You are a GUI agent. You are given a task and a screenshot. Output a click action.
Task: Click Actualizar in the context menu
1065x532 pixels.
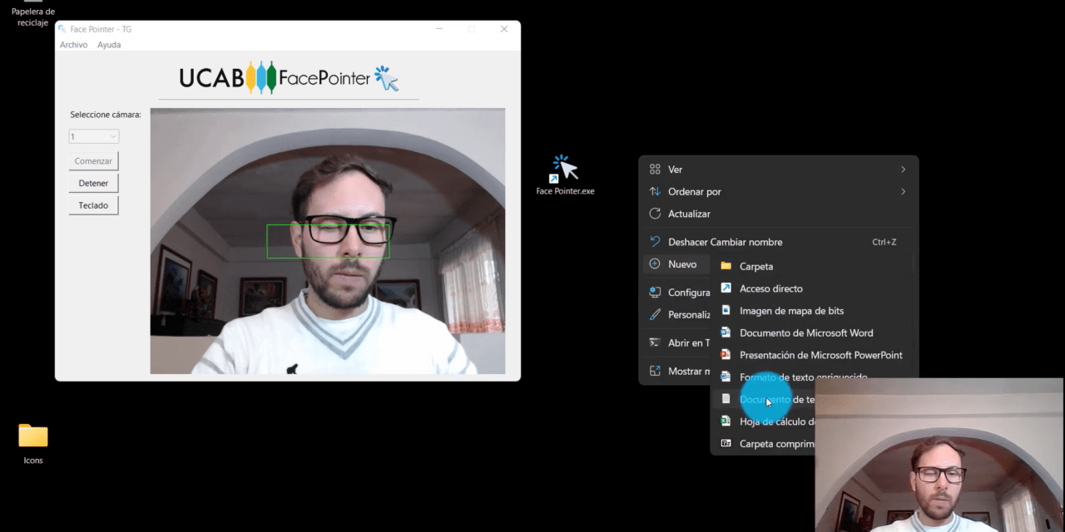pos(689,214)
